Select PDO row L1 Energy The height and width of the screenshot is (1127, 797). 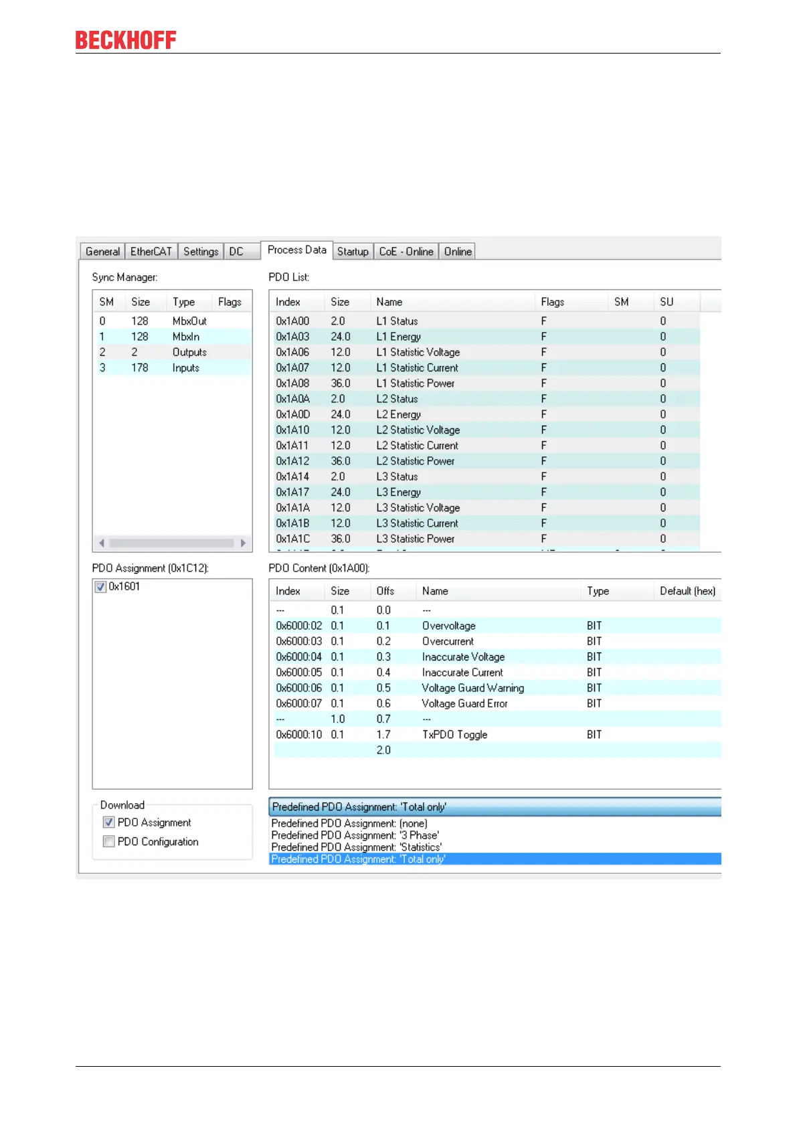pyautogui.click(x=485, y=337)
